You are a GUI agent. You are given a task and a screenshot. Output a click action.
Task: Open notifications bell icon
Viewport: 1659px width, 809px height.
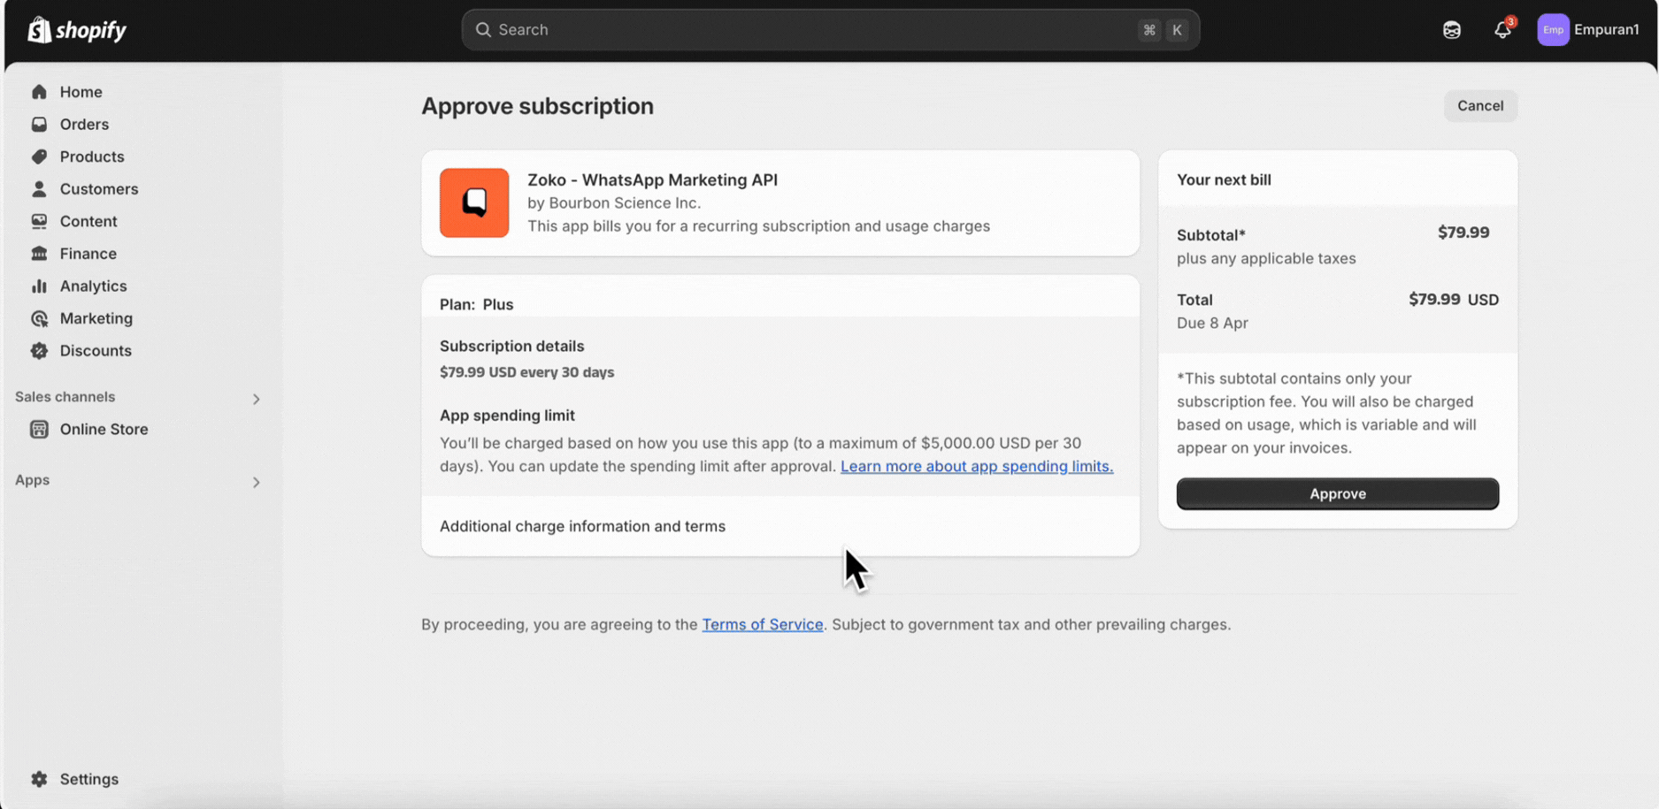click(x=1502, y=30)
